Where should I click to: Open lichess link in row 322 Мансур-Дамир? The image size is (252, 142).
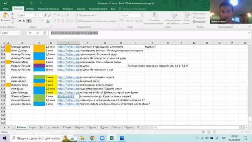pos(68,47)
